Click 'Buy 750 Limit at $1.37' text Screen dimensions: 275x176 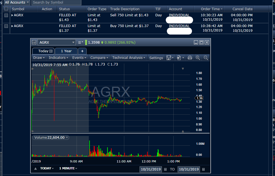(129, 26)
